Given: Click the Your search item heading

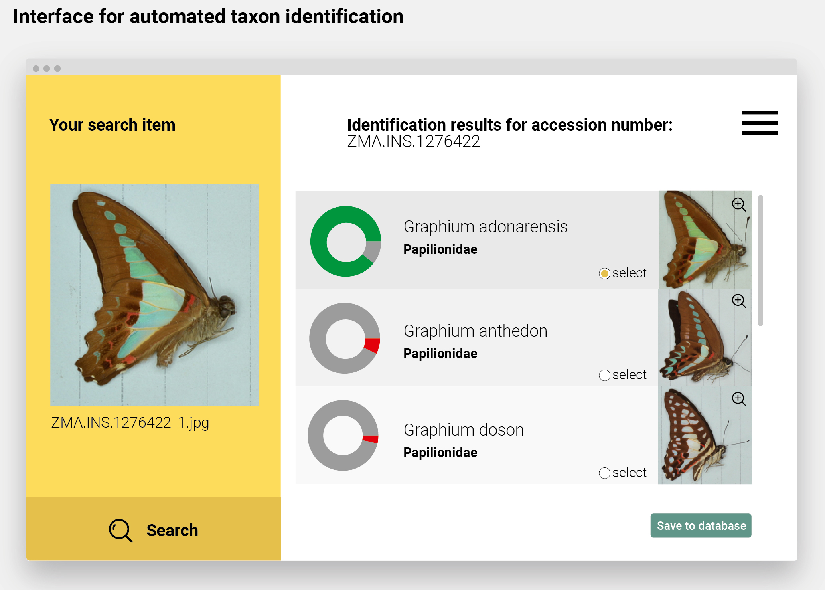Looking at the screenshot, I should (x=112, y=125).
